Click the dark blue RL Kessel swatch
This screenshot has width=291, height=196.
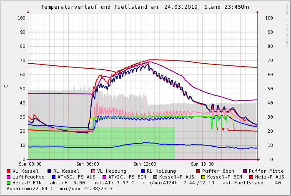pyautogui.click(x=49, y=171)
